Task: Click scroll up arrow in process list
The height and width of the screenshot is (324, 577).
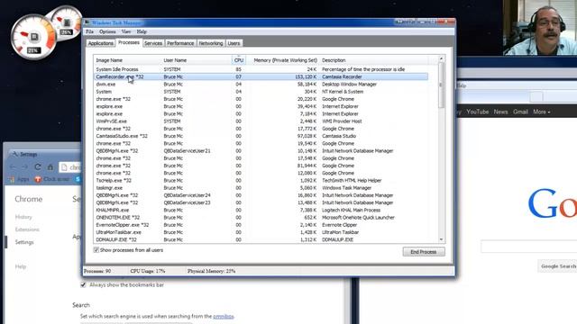Action: pyautogui.click(x=441, y=58)
